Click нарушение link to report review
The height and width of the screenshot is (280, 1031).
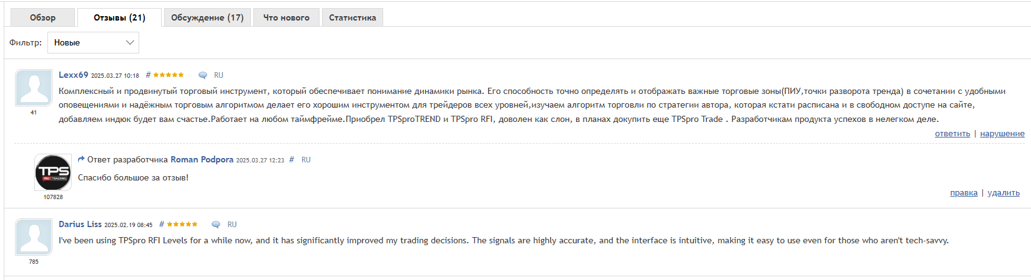pyautogui.click(x=1002, y=134)
